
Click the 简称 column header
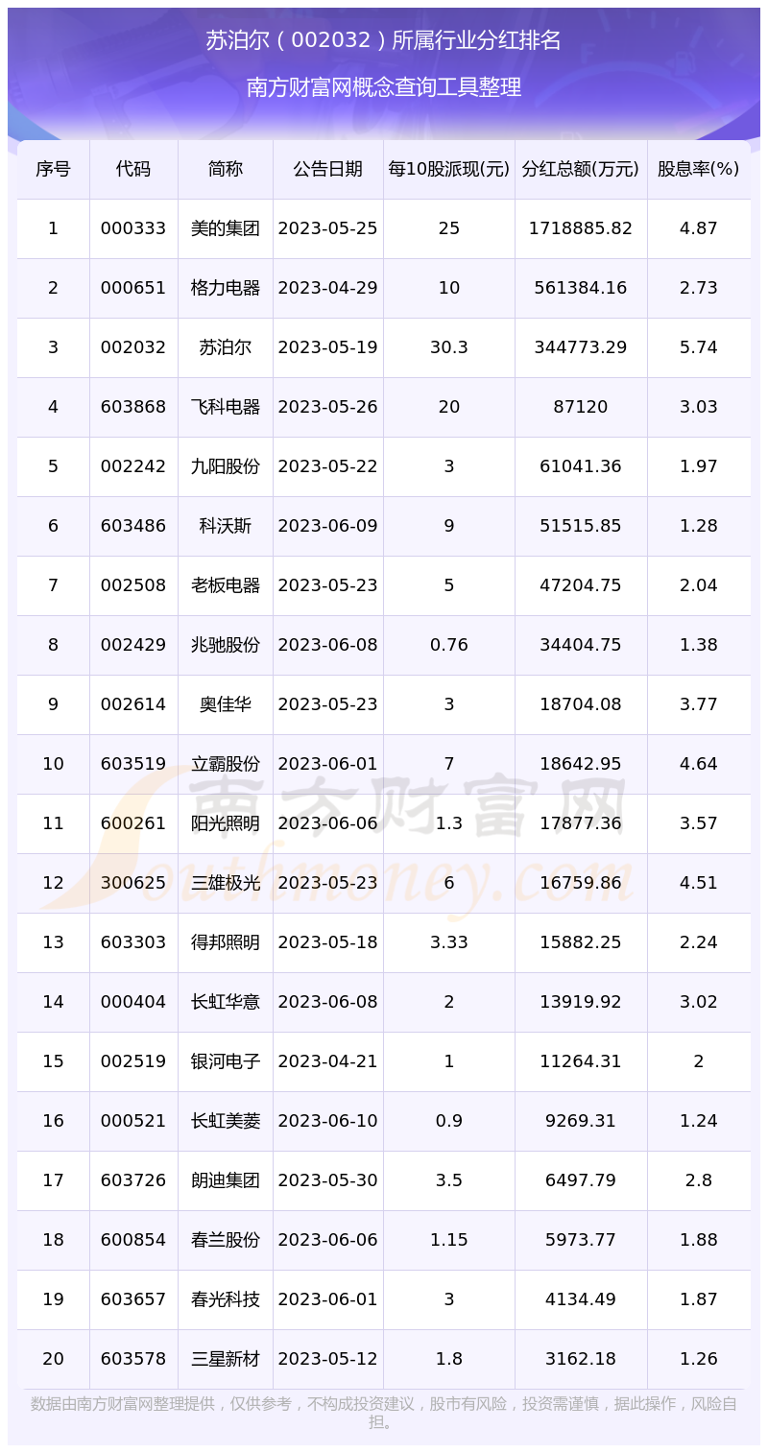pos(226,169)
